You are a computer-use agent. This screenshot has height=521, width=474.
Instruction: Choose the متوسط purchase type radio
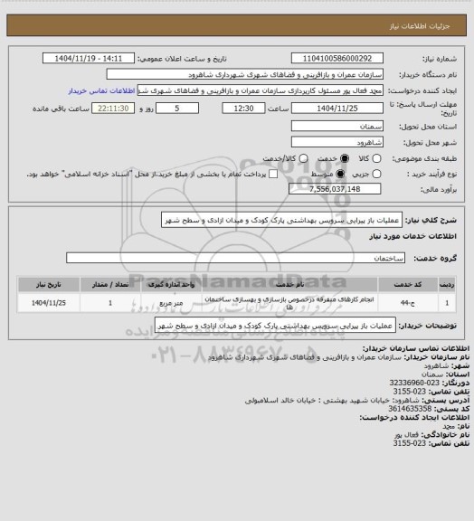coord(340,174)
